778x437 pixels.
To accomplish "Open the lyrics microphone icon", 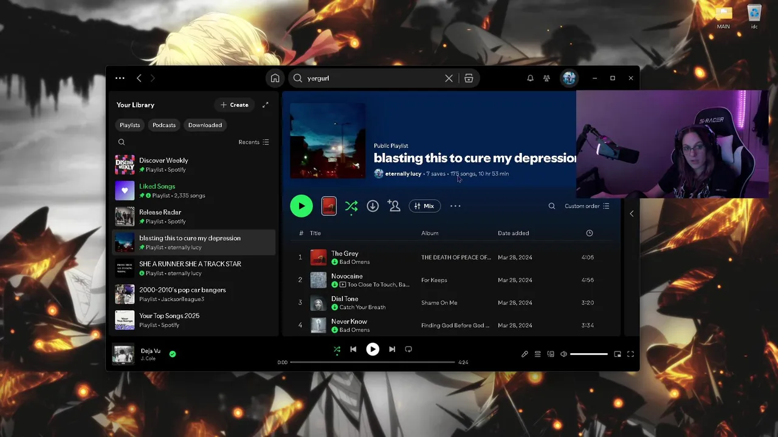I will tap(525, 354).
